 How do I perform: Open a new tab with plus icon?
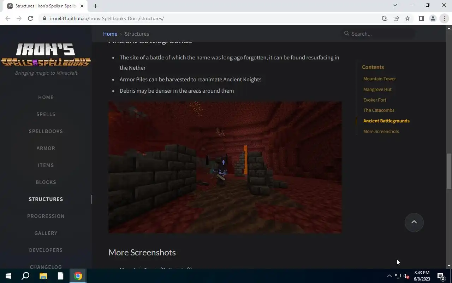(95, 6)
